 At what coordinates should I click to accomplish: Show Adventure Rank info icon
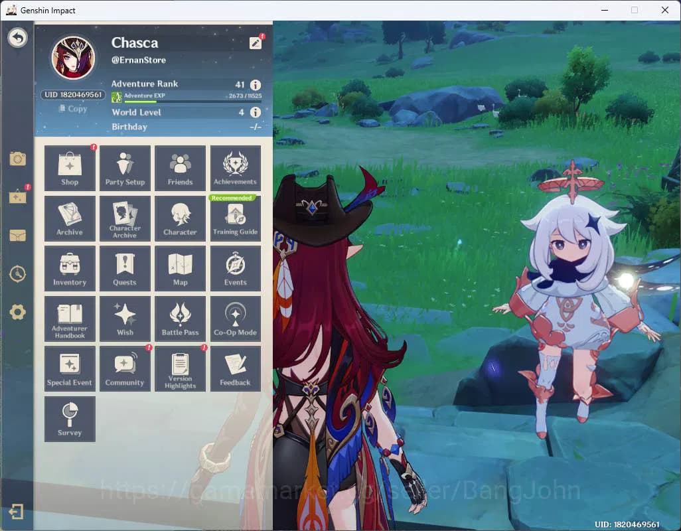coord(256,85)
